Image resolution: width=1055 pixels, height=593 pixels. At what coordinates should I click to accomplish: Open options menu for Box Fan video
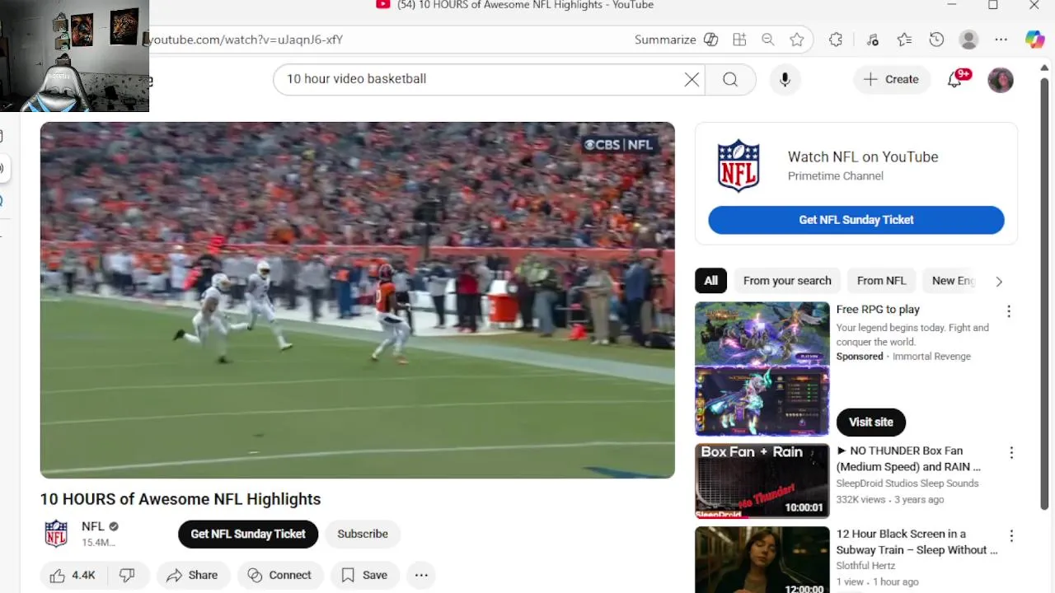tap(1011, 453)
